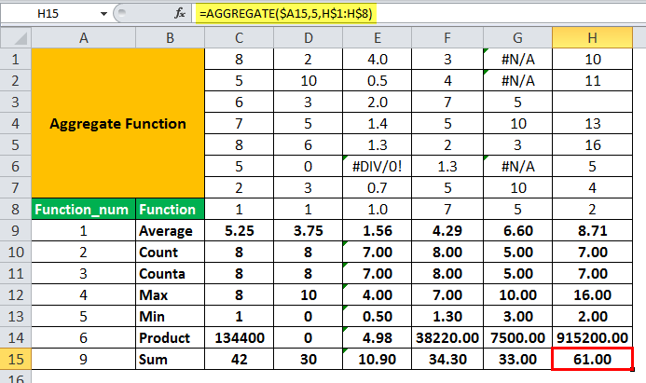Select row 9 header
Viewport: 646px width, 383px height.
16,230
